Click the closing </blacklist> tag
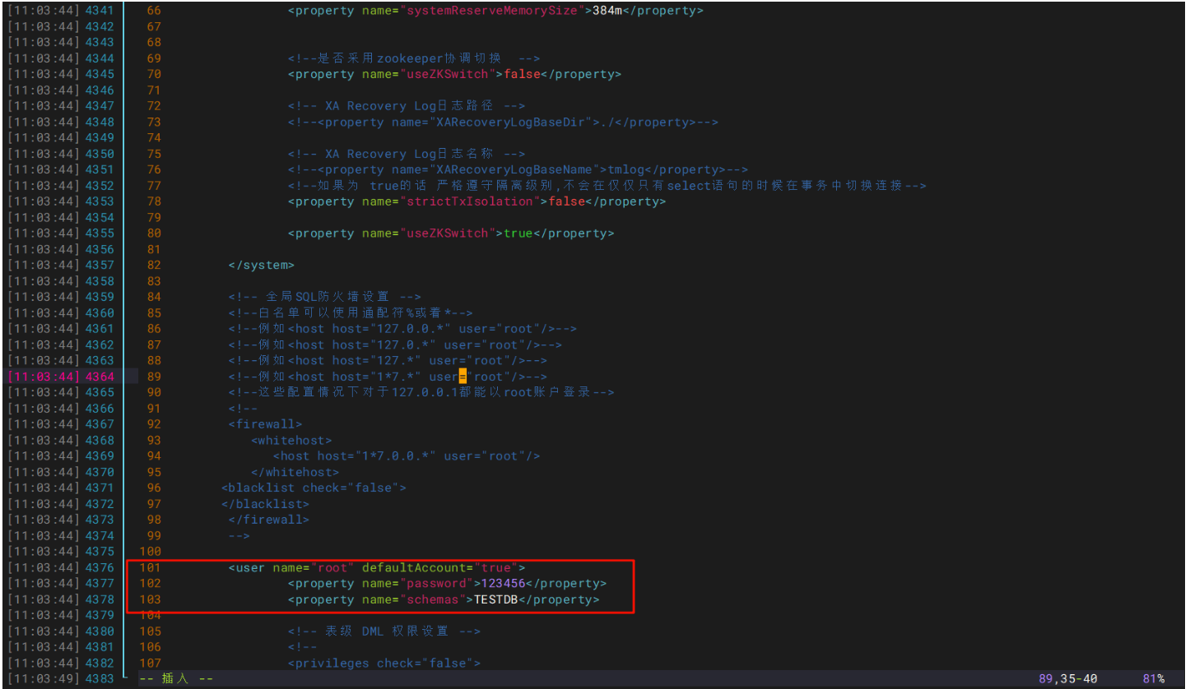 coord(265,504)
